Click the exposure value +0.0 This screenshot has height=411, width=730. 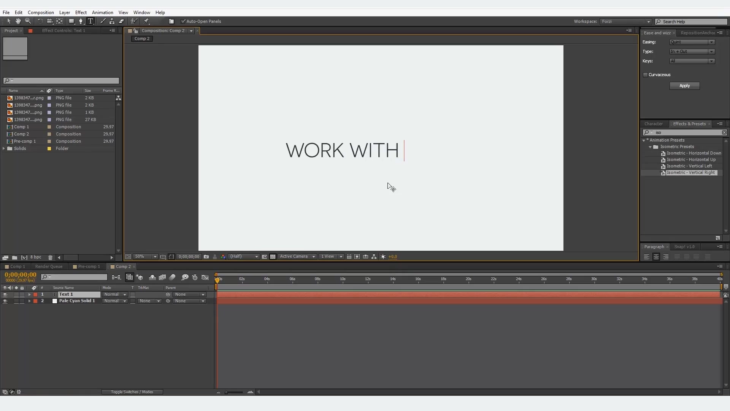pyautogui.click(x=393, y=257)
